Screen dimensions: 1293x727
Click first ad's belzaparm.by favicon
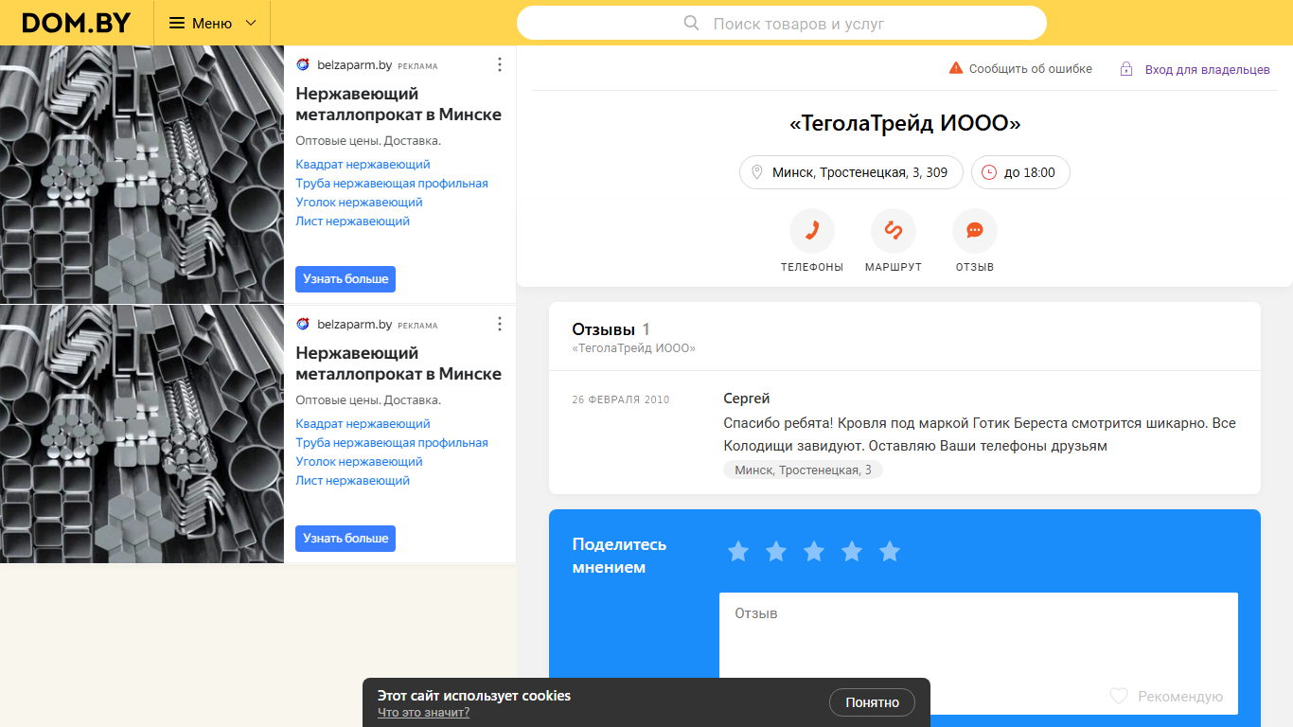pyautogui.click(x=303, y=65)
